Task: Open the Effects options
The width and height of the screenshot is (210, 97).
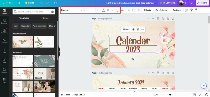Action: tap(148, 10)
